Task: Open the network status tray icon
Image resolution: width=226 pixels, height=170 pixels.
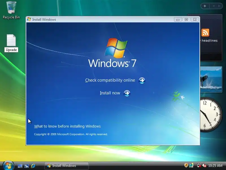Action: pyautogui.click(x=199, y=165)
